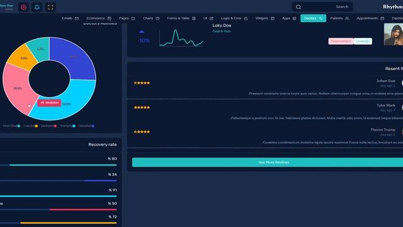
Task: Click the layout icon beside Widgets
Action: pos(273,18)
